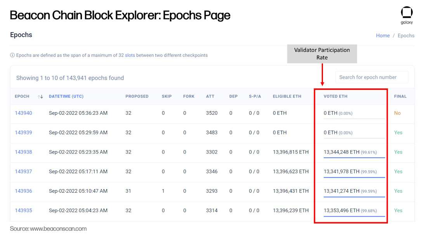The height and width of the screenshot is (239, 427).
Task: Follow the 'slots' hyperlink in description
Action: pos(130,55)
